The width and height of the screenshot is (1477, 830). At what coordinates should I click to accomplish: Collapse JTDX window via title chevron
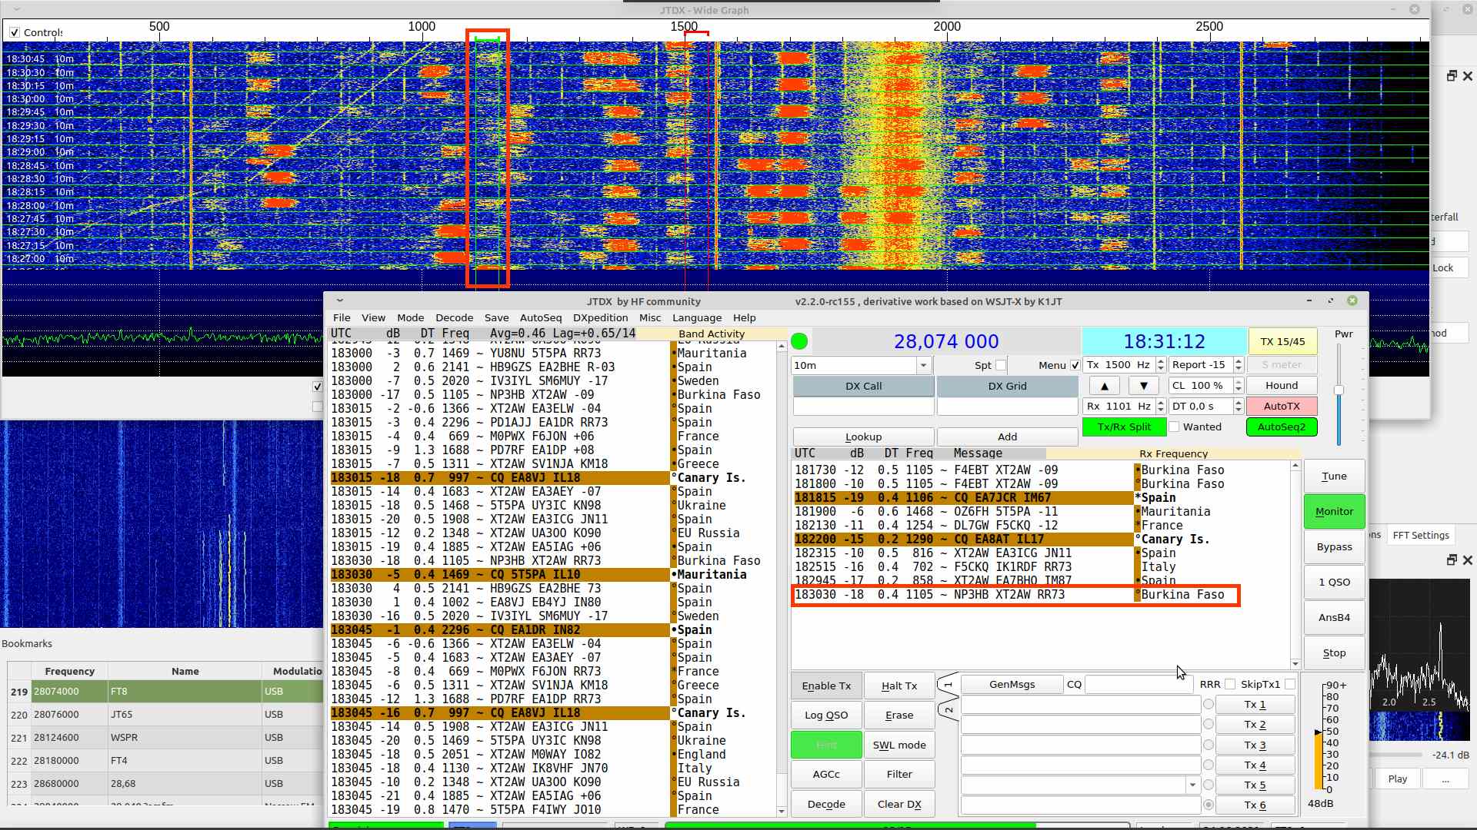click(339, 301)
